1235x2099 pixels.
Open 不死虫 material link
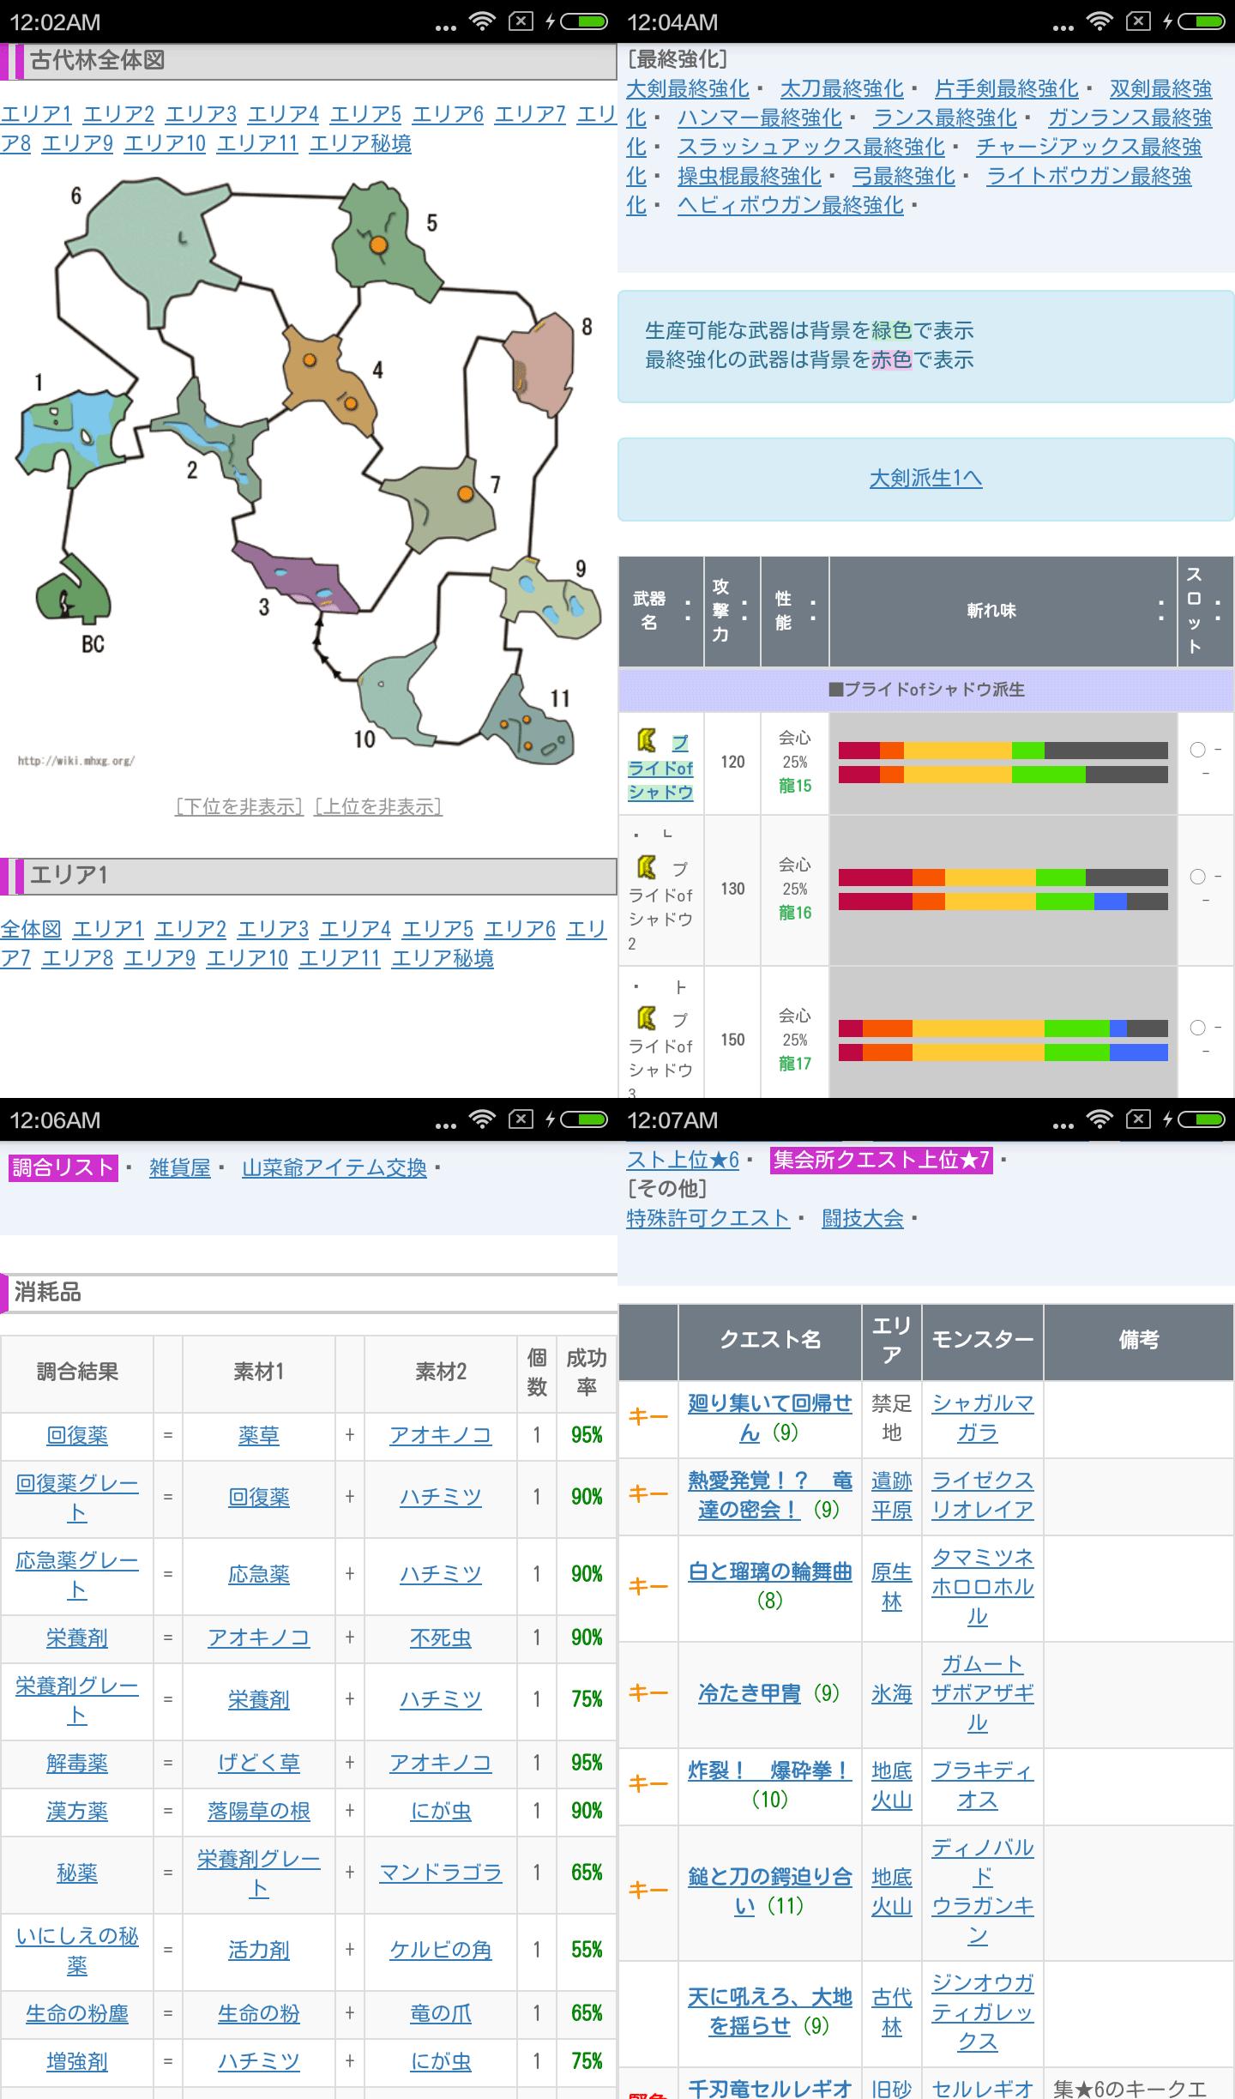[x=440, y=1638]
